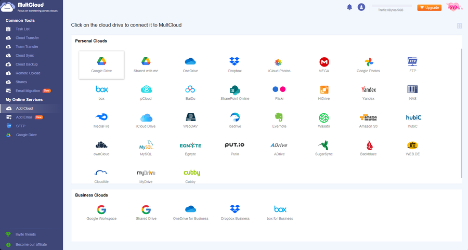Add Google Workspace business cloud
This screenshot has height=250, width=468.
101,213
